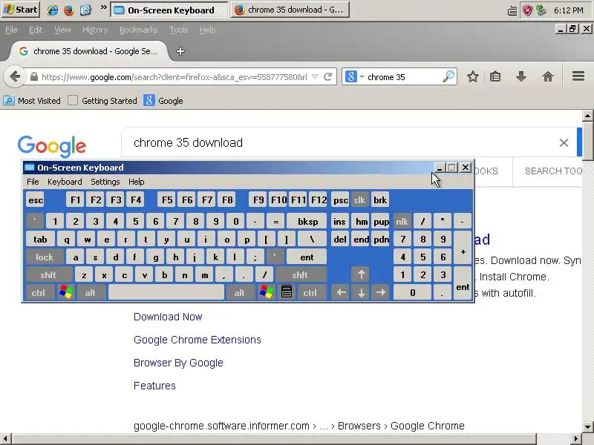Open the Downloads arrow icon

click(x=521, y=77)
